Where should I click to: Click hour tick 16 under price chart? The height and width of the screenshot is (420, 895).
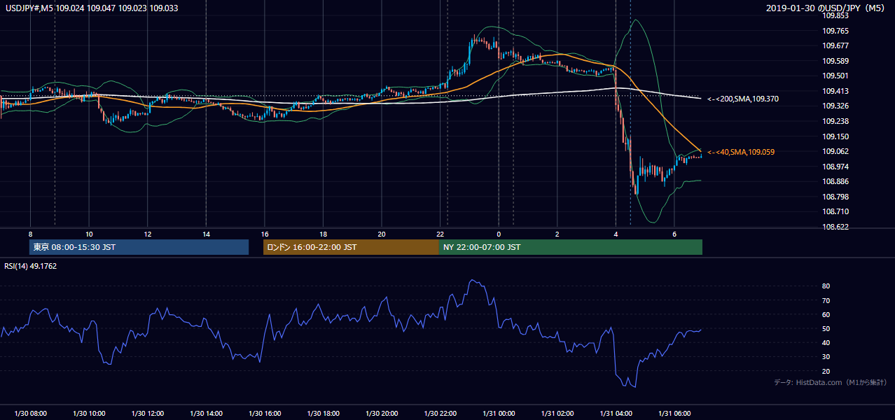pyautogui.click(x=265, y=234)
